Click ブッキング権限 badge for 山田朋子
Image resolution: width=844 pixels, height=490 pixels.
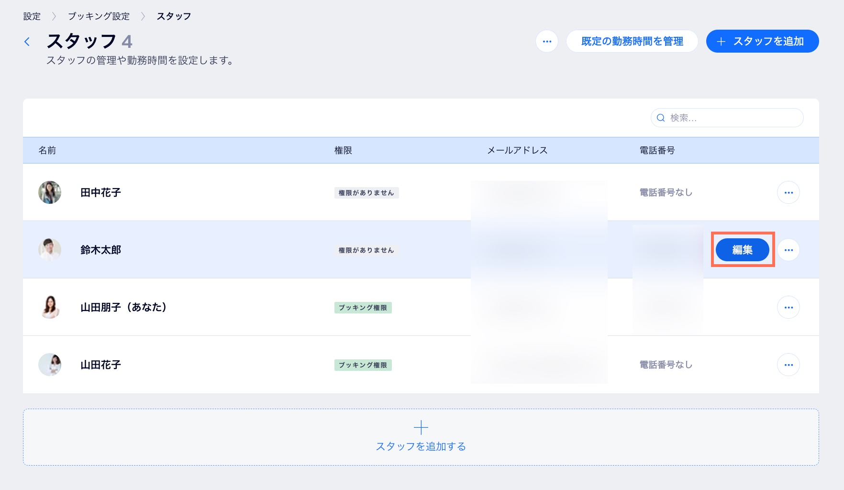363,308
